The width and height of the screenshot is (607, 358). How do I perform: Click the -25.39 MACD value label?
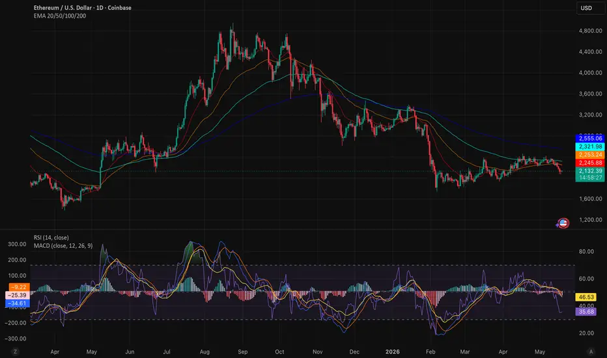[18, 295]
